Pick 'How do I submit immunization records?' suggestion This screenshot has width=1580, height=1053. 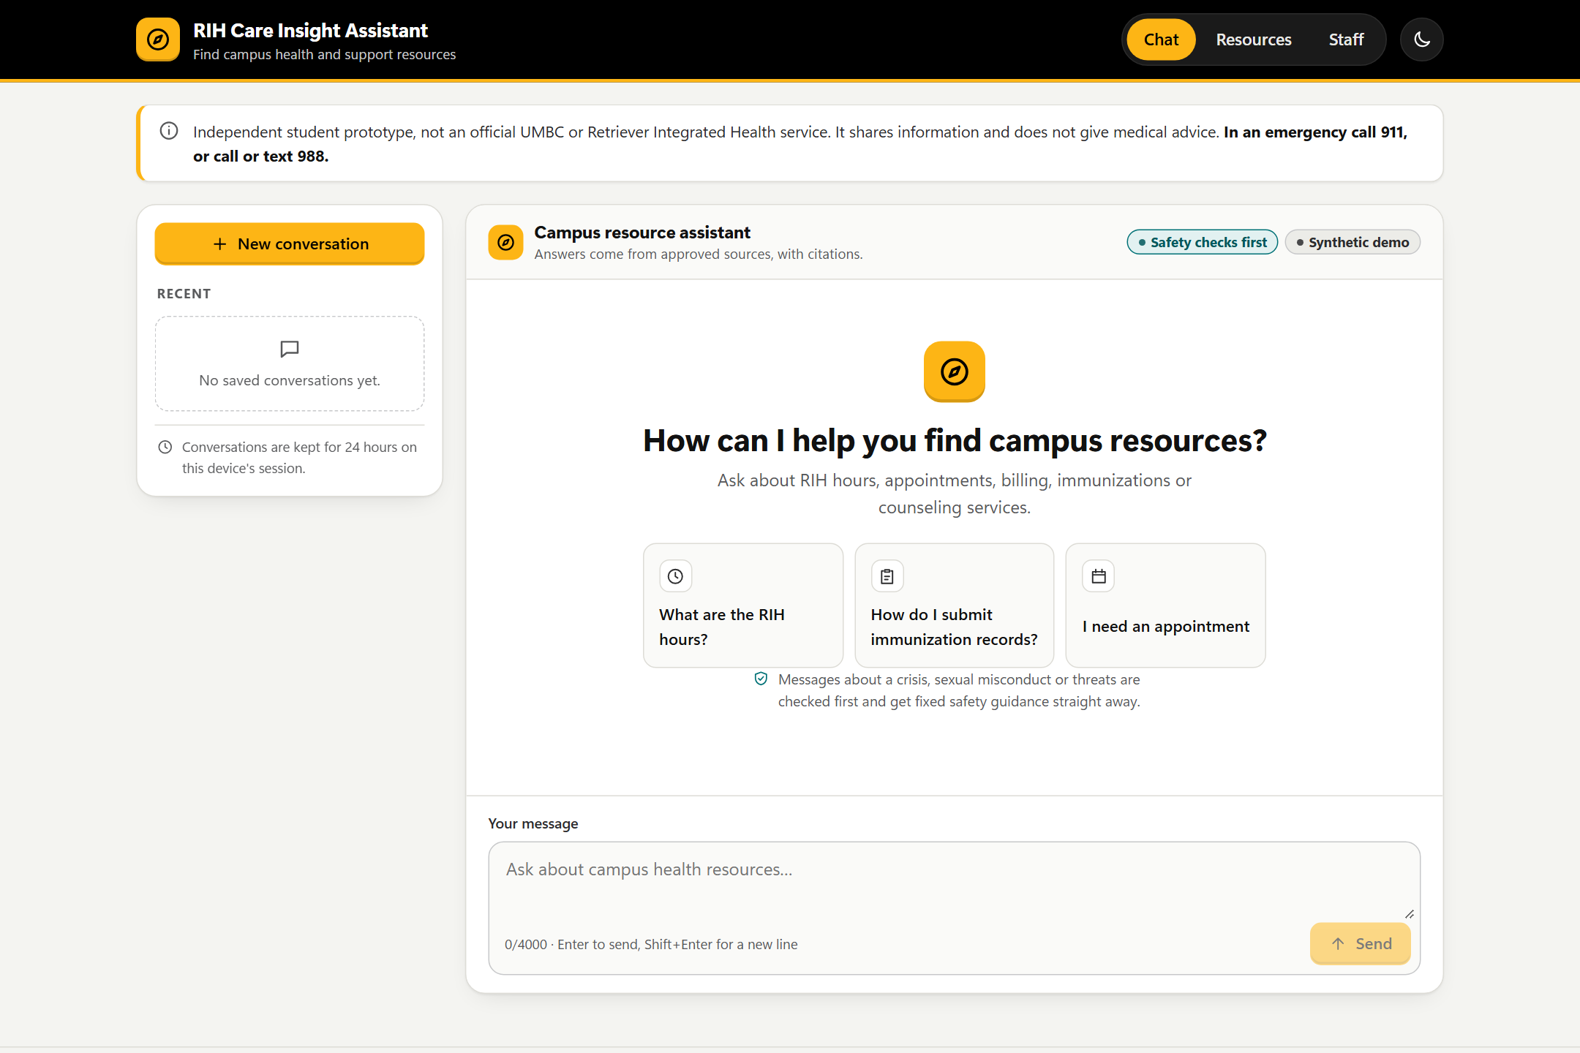954,605
